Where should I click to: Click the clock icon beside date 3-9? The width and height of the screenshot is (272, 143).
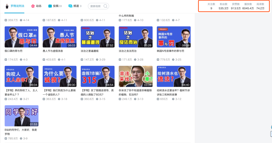click(x=21, y=138)
